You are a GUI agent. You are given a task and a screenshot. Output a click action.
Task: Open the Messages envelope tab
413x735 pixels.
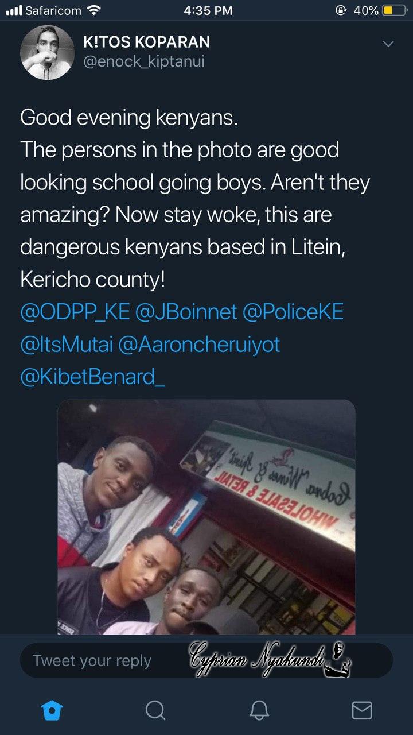tap(361, 710)
